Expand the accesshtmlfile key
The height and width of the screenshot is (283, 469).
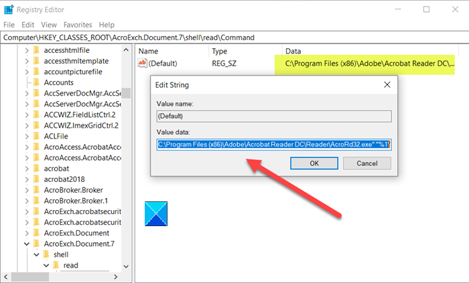[27, 50]
